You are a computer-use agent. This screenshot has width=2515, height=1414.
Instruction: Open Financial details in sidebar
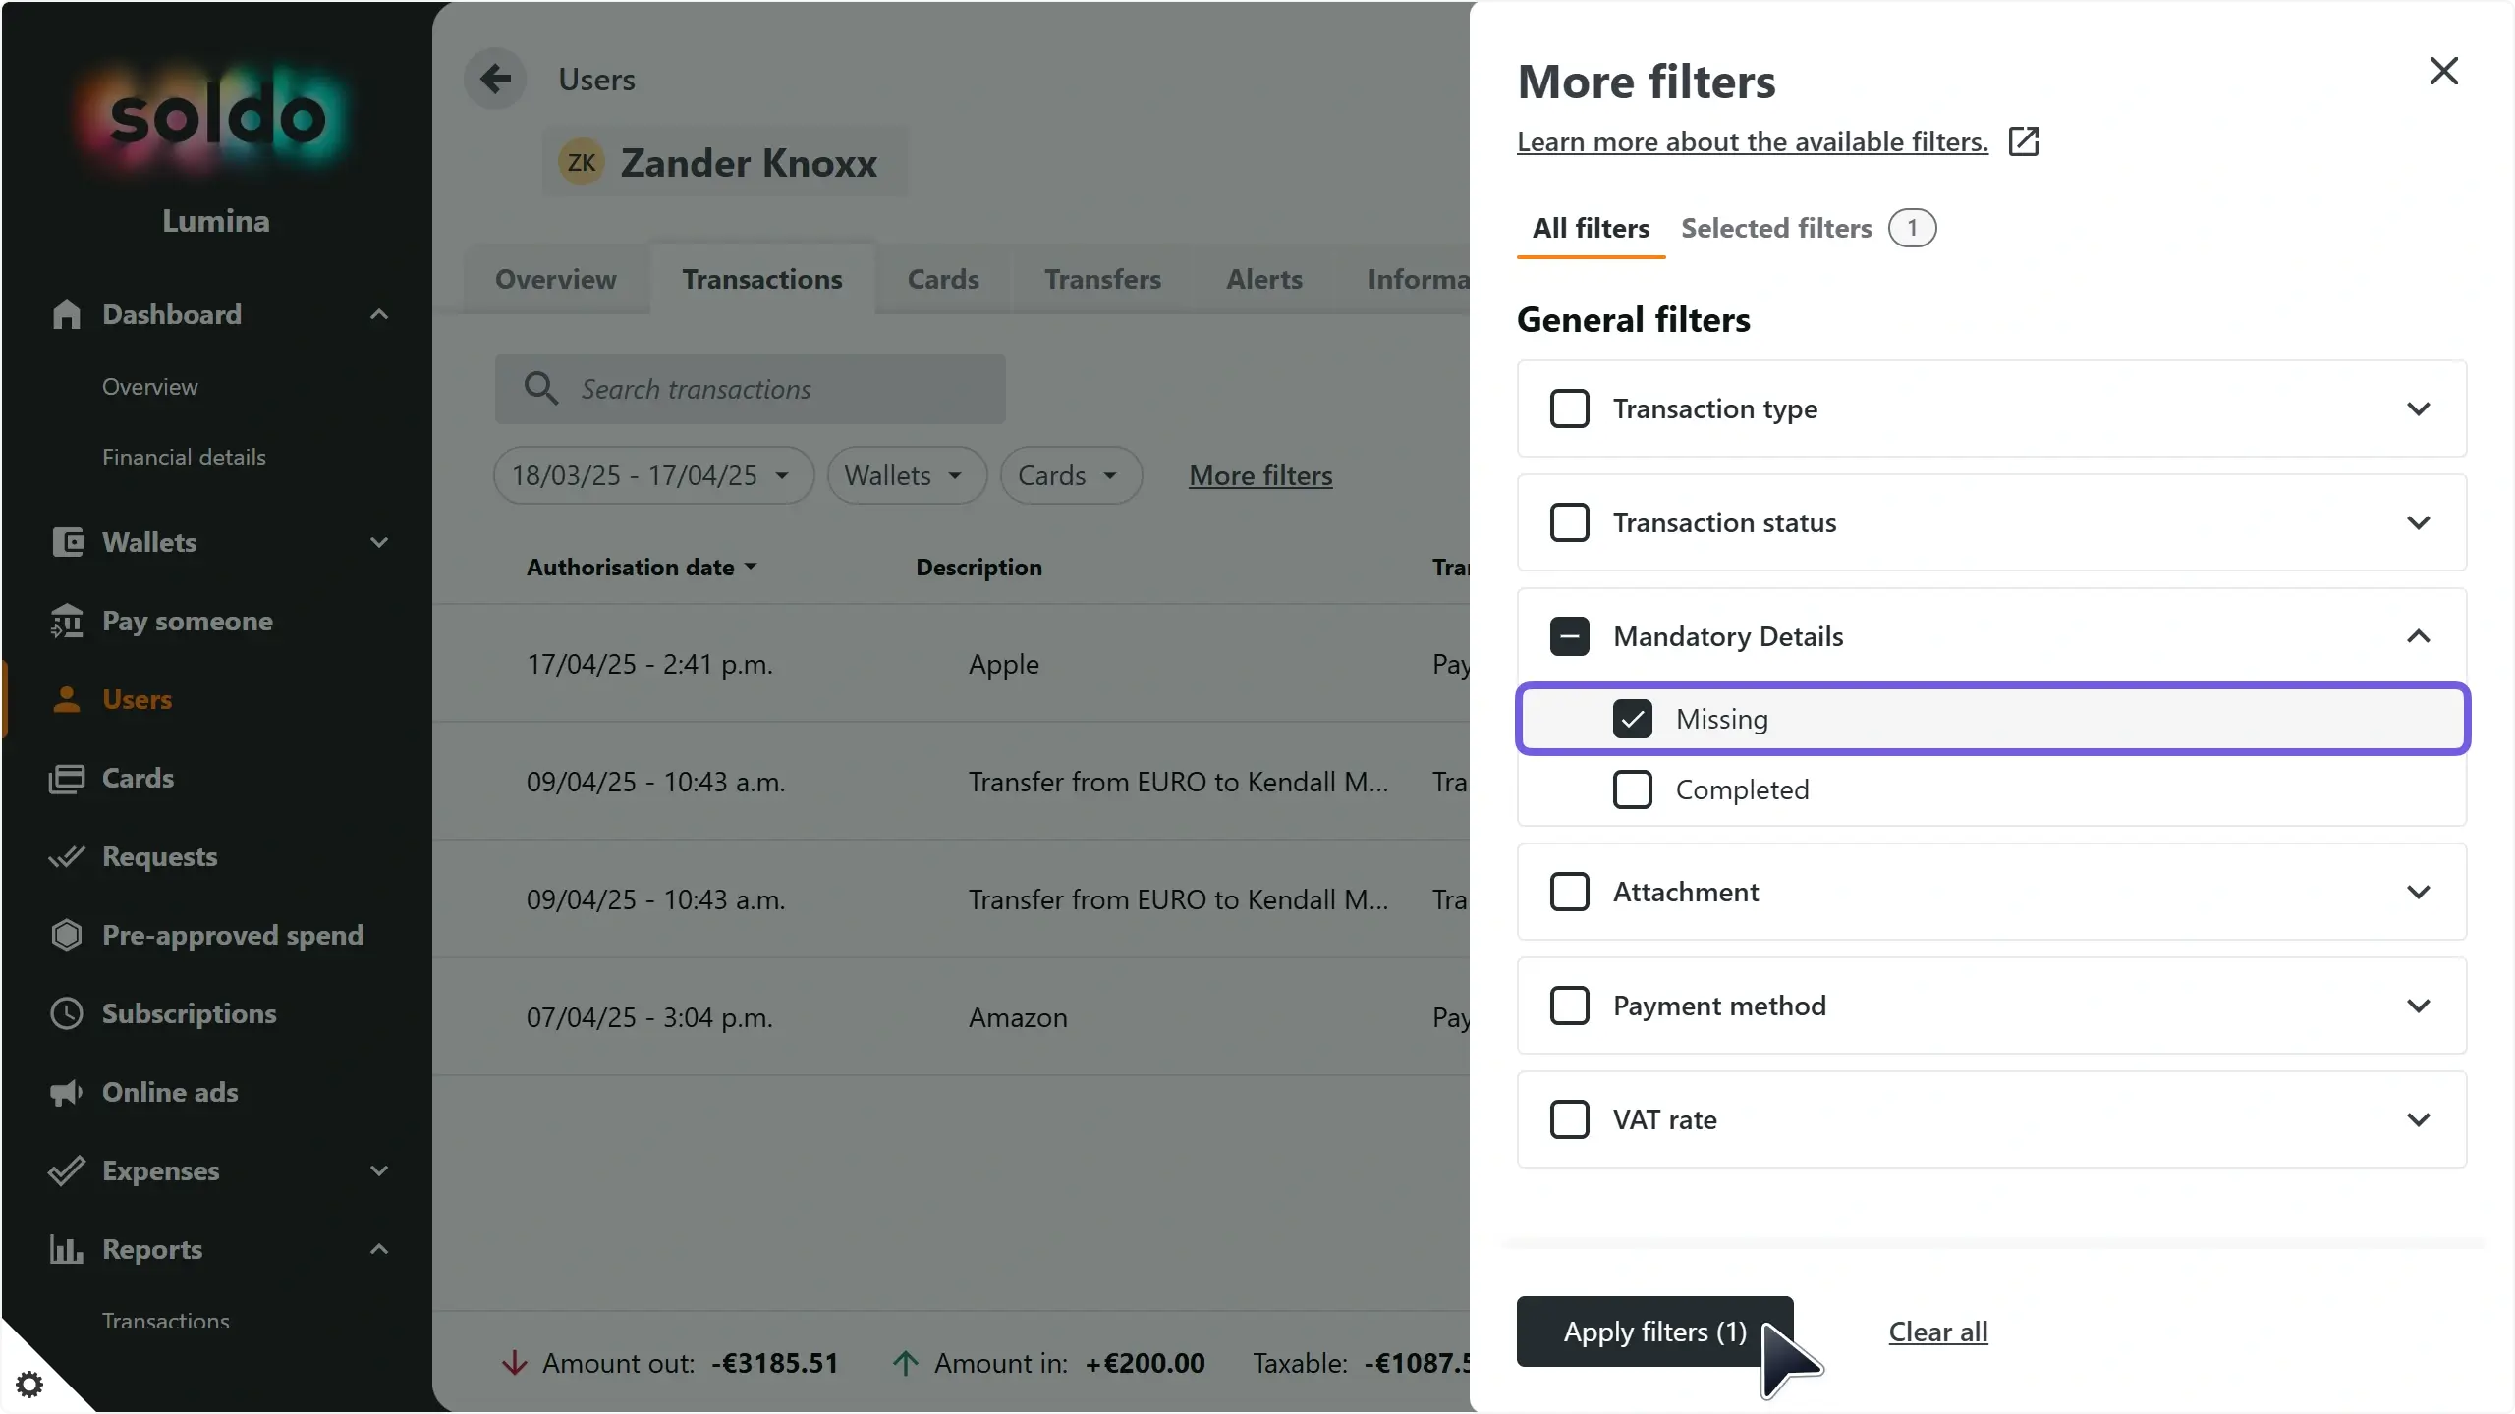point(184,457)
